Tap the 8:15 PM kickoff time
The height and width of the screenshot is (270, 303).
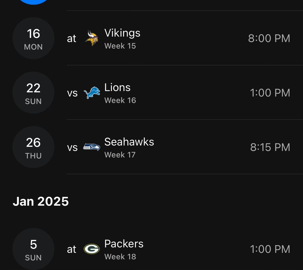pos(270,147)
